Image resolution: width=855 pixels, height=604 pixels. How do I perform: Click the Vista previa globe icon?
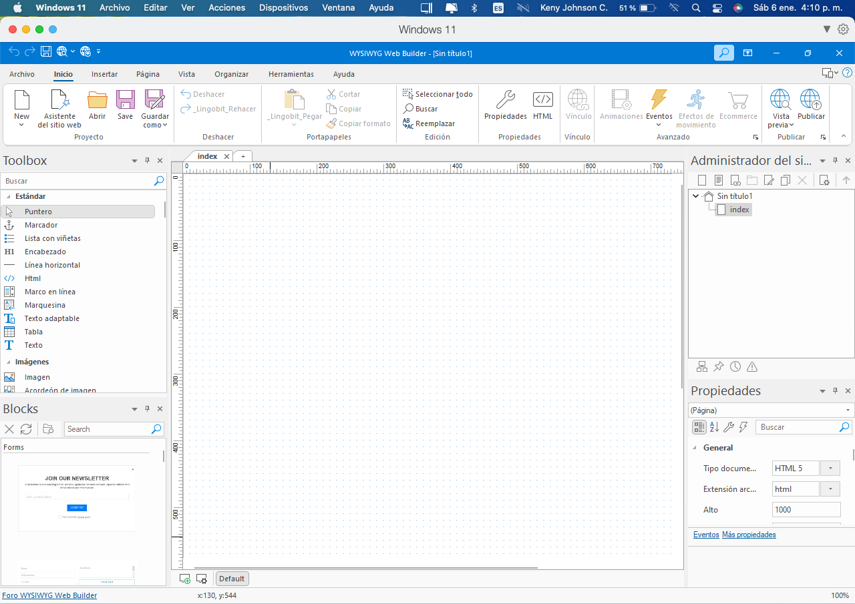tap(780, 99)
